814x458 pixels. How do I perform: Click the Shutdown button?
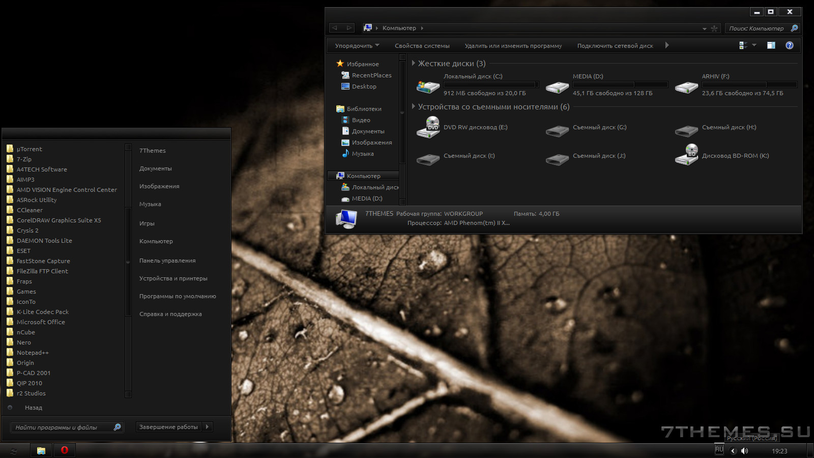click(x=168, y=427)
